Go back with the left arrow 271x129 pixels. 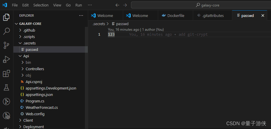click(x=117, y=5)
